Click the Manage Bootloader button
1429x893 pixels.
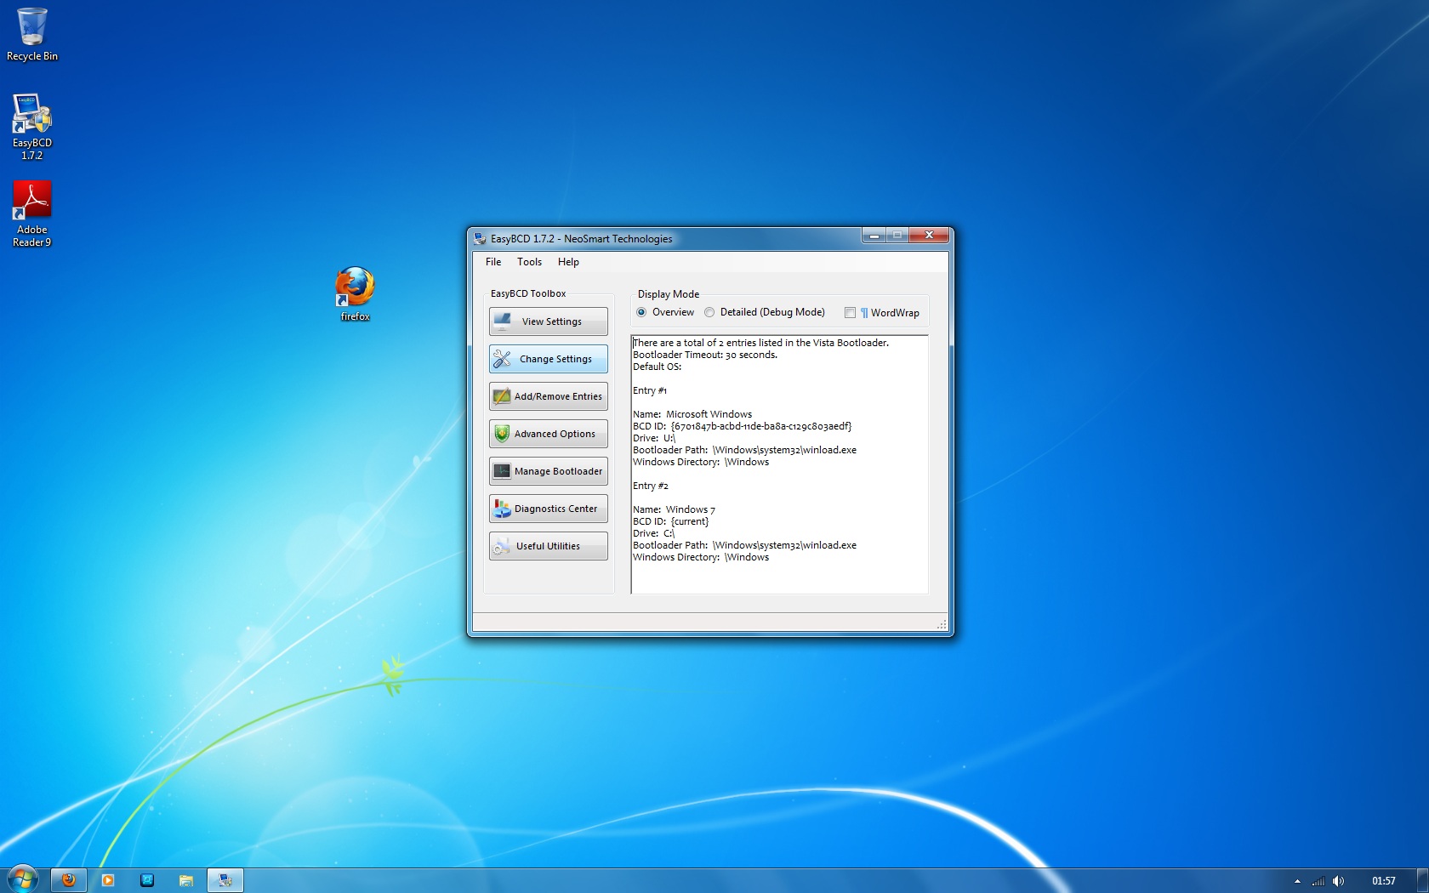(548, 471)
